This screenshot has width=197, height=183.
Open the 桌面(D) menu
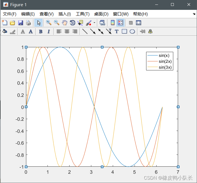(101, 14)
